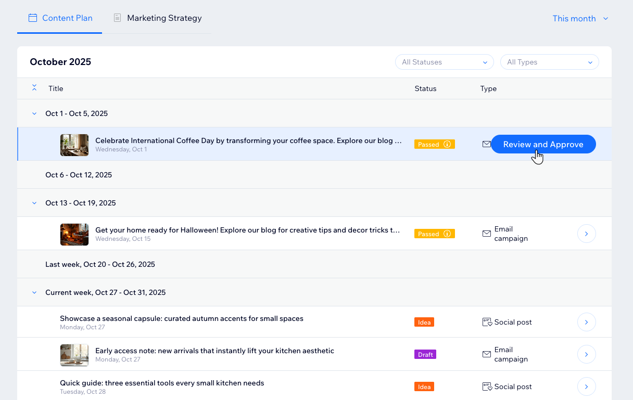Collapse the Oct 1 - Oct 5 week group
633x400 pixels.
tap(34, 113)
